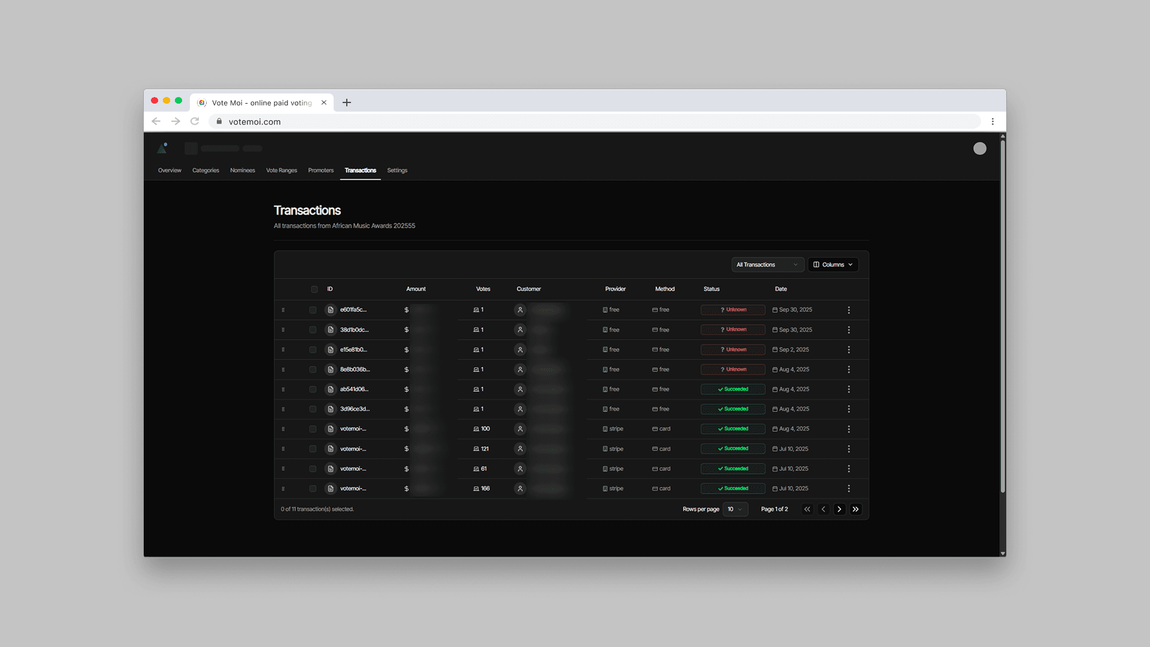
Task: Click the drag handle on the 3d96ce3d row
Action: [x=283, y=409]
